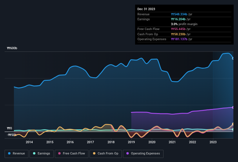The image size is (238, 162).
Task: Click the Dec 31 2023 tooltip date
Action: pos(146,9)
